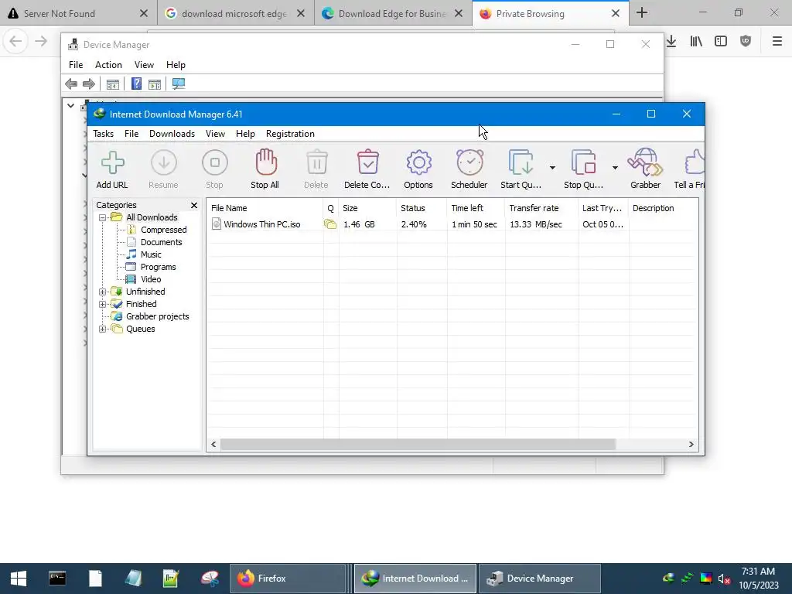Open IDM Options gear icon
Viewport: 792px width, 594px height.
pyautogui.click(x=418, y=162)
